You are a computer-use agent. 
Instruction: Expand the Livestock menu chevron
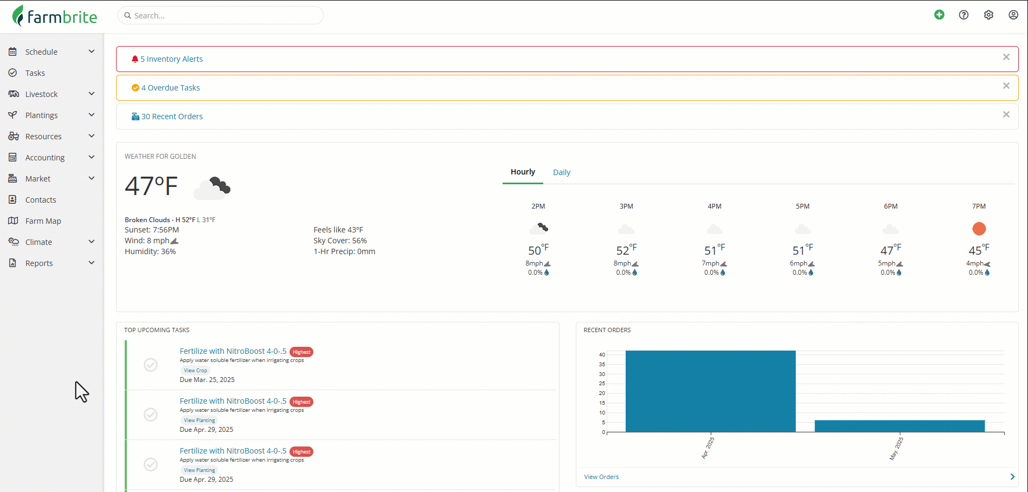coord(92,94)
